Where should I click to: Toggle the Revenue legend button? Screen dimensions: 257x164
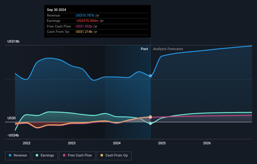pos(18,156)
